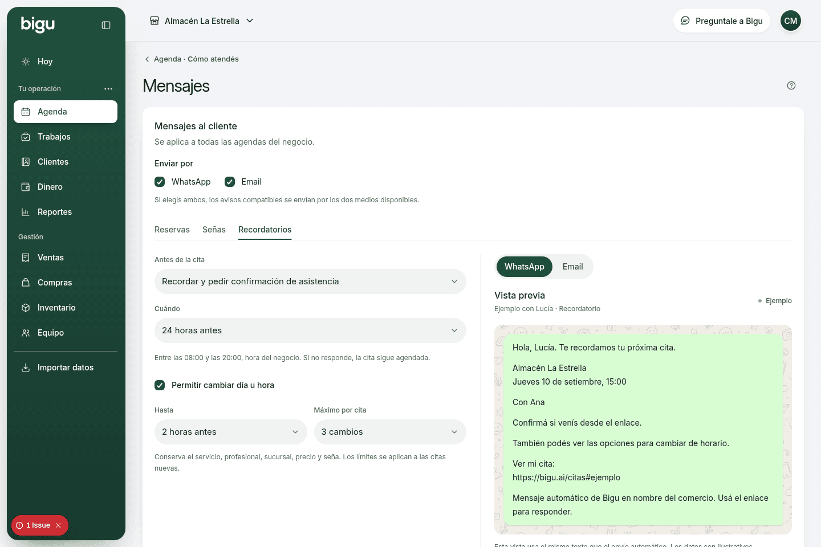The image size is (821, 547).
Task: Click the Inventario box icon
Action: click(26, 308)
